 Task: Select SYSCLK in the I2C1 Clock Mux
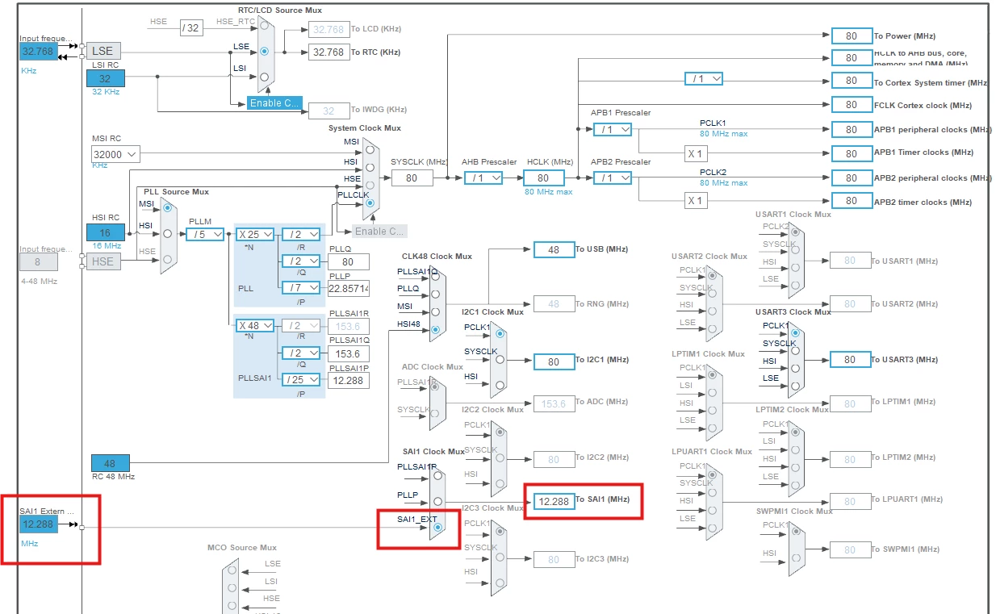tap(500, 360)
